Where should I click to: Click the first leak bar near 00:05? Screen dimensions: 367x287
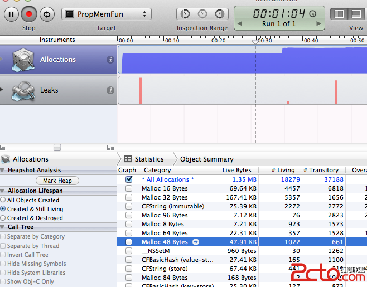coord(141,91)
